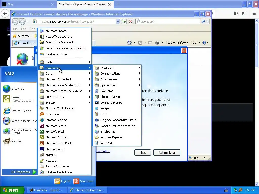Expand Microsoft Windows SDK v6.0A folder
This screenshot has height=194, width=259.
click(x=65, y=91)
